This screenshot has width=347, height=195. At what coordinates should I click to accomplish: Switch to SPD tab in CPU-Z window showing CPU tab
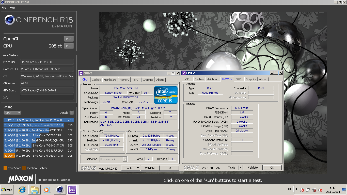point(136,80)
